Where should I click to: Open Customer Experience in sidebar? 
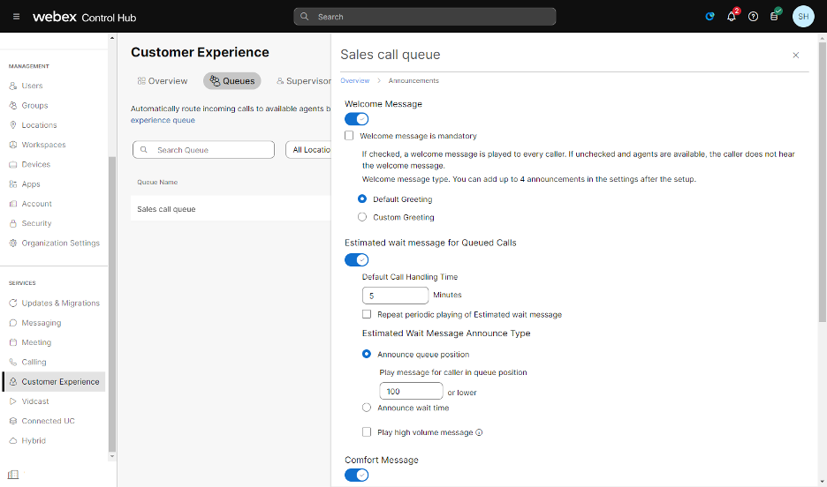click(x=54, y=382)
